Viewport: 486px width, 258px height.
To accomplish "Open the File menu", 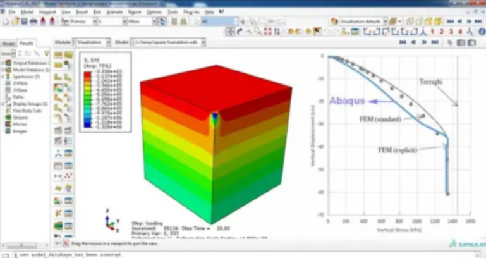I will [12, 12].
